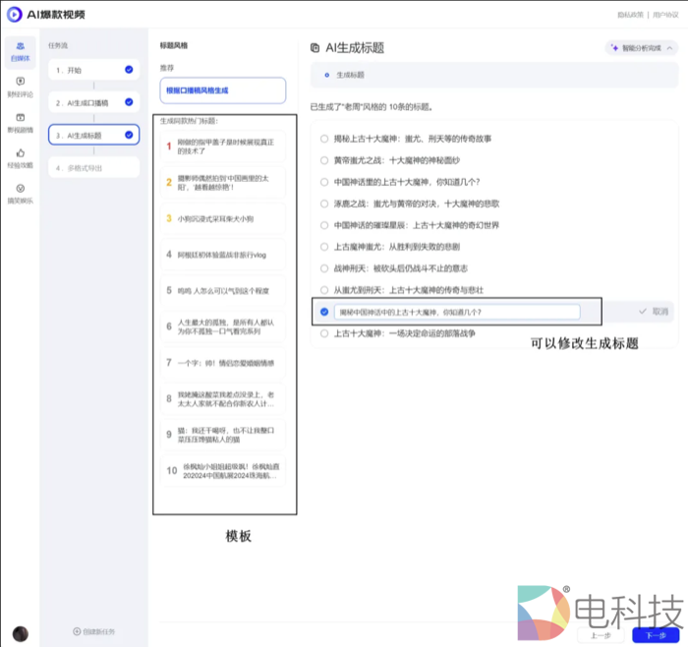This screenshot has height=647, width=688.
Task: Select the 根据口播稿风格生成 recommended style
Action: (223, 90)
